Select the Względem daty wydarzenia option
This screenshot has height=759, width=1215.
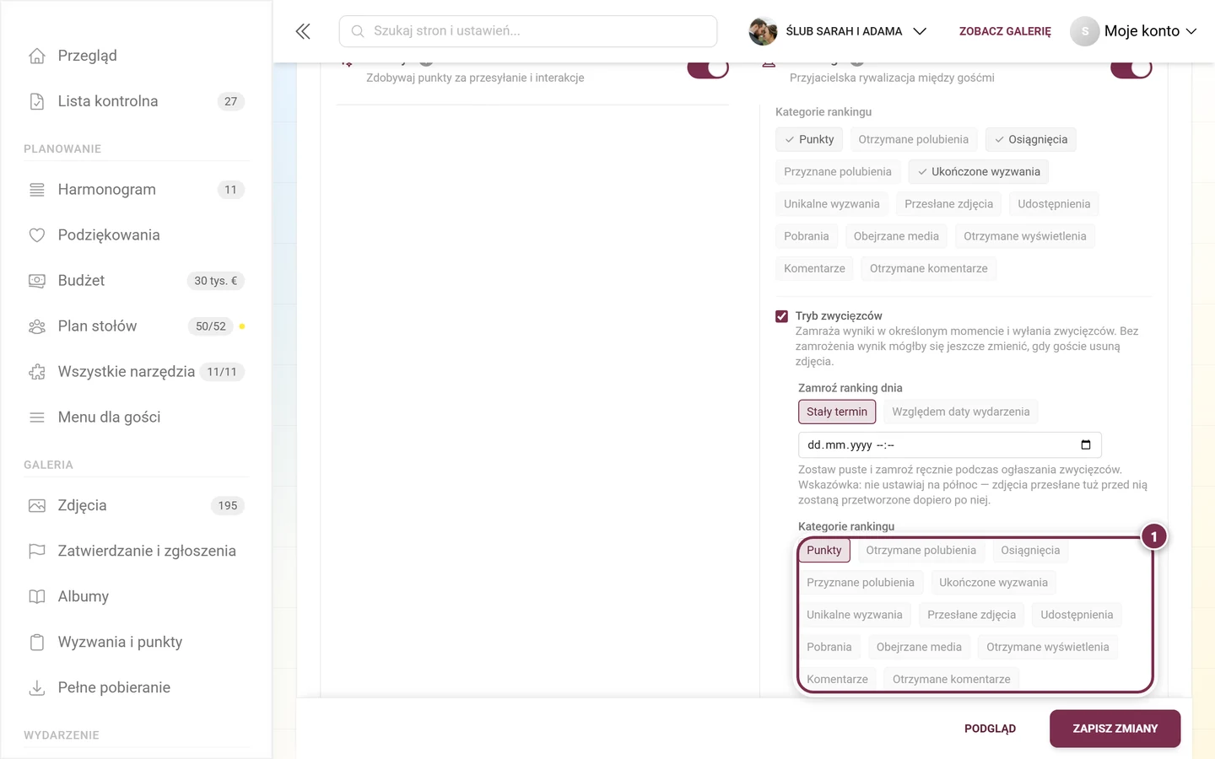(961, 412)
